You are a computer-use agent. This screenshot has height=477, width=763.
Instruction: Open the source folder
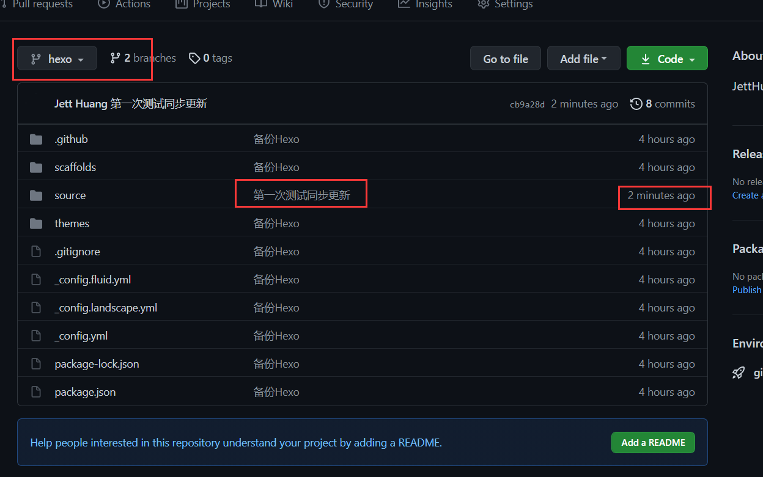[x=70, y=195]
